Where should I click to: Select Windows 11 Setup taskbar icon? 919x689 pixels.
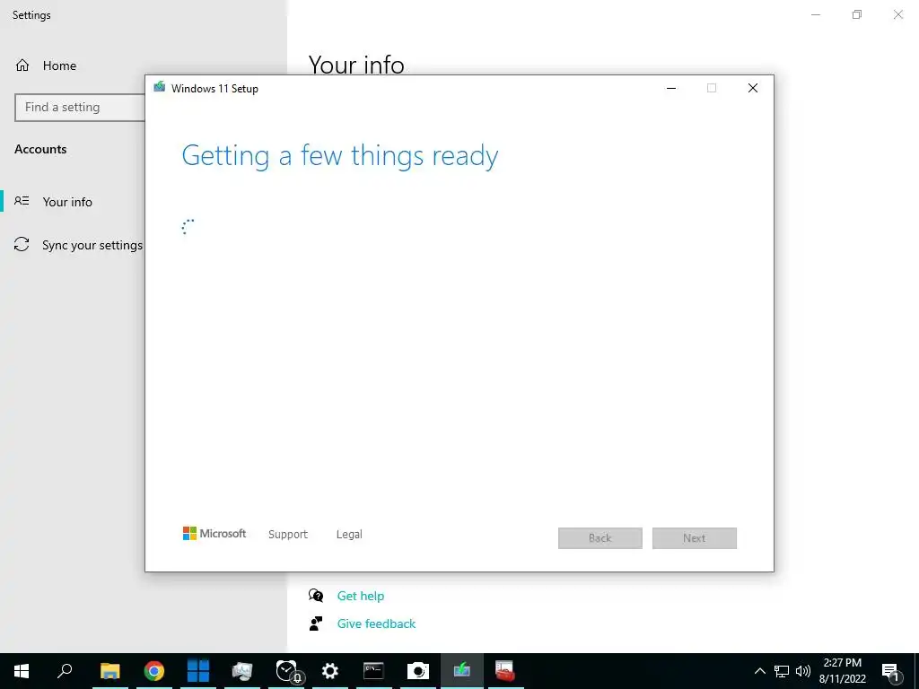(462, 671)
